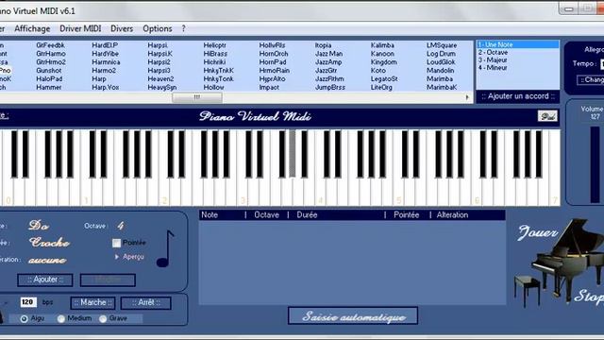Click the 120 bps tempo field
Screen dimensions: 604x340
tap(28, 302)
